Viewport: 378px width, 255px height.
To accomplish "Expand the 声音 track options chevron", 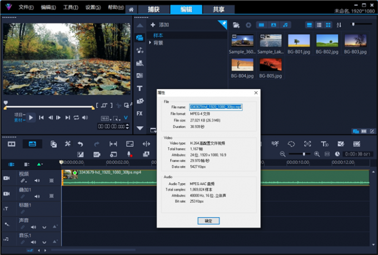I will pos(44,227).
